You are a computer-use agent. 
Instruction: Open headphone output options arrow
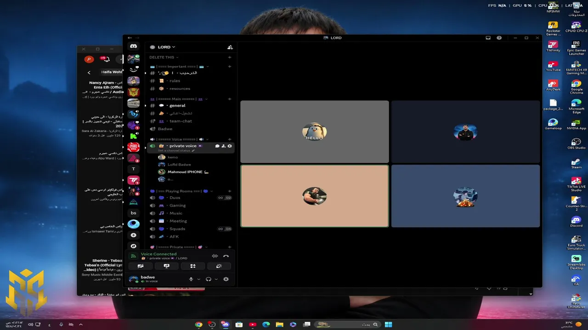click(216, 279)
